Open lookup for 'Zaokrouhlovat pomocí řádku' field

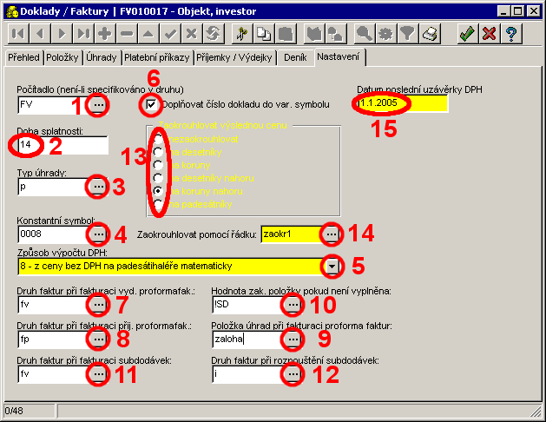[x=332, y=234]
